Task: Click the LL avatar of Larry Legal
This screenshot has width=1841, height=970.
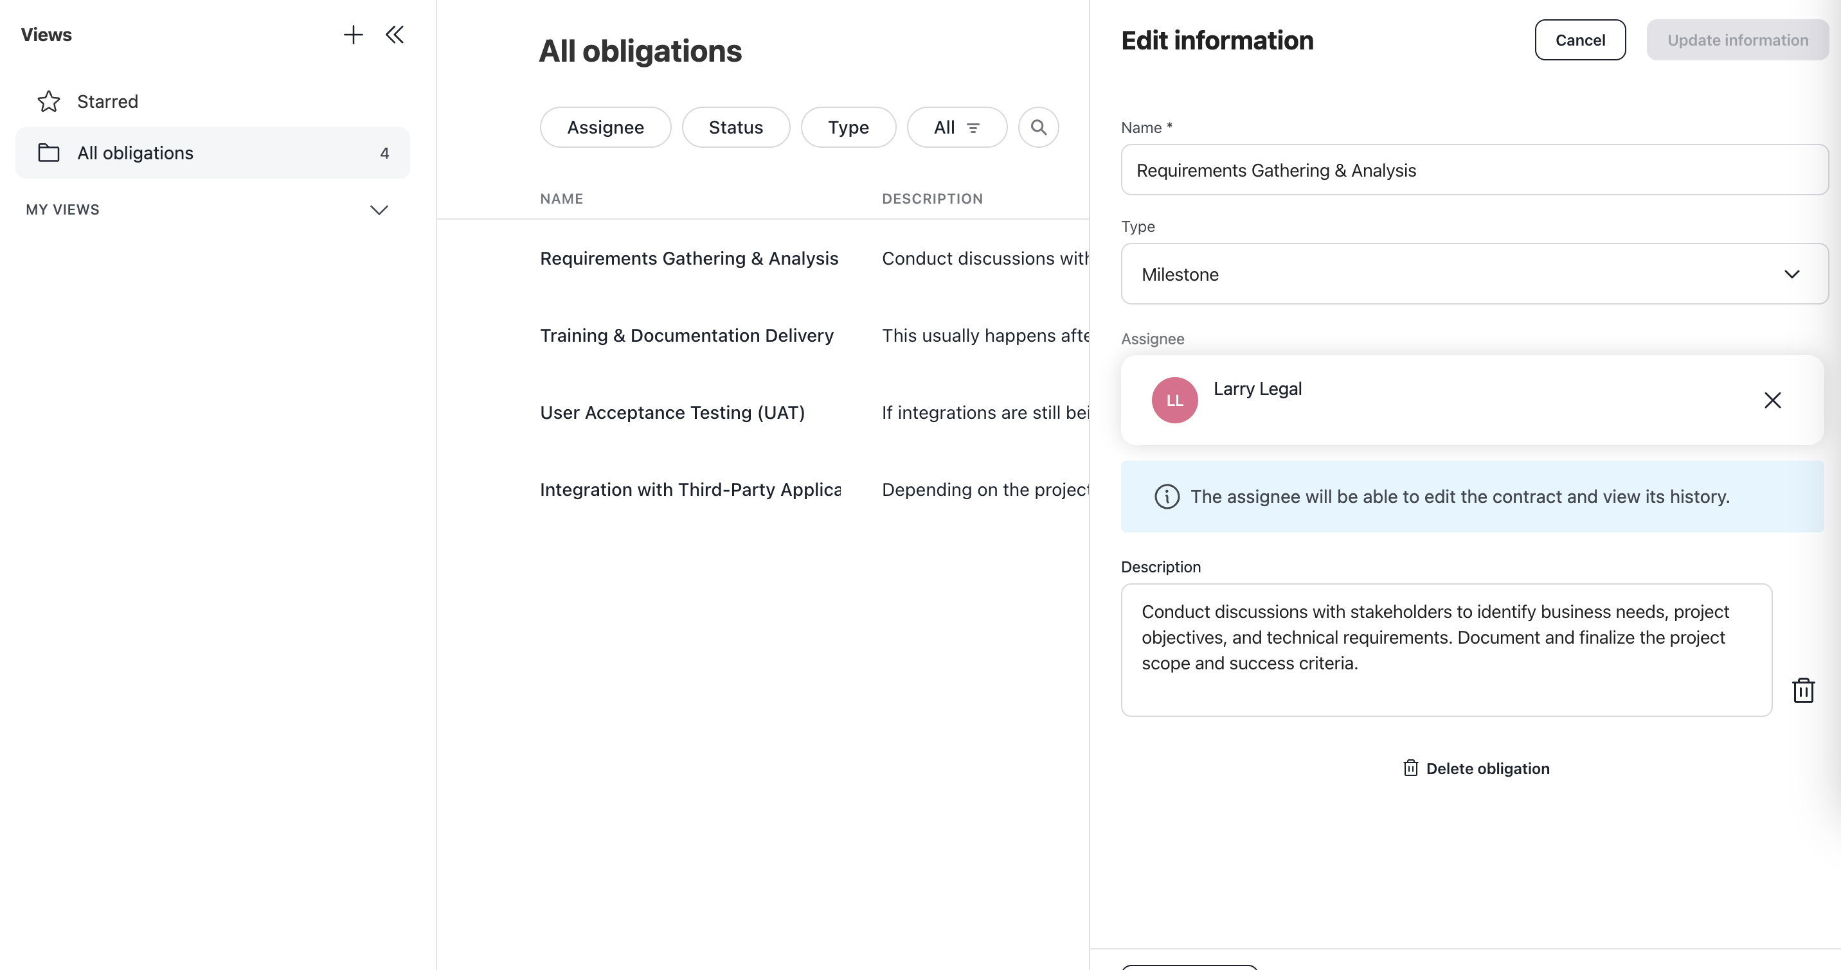Action: [x=1174, y=400]
